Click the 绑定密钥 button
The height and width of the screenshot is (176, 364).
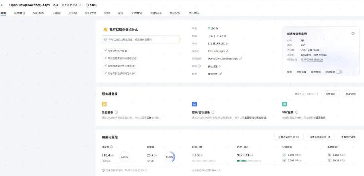pos(351,94)
